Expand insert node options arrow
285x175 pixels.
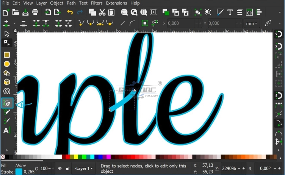(x=15, y=23)
